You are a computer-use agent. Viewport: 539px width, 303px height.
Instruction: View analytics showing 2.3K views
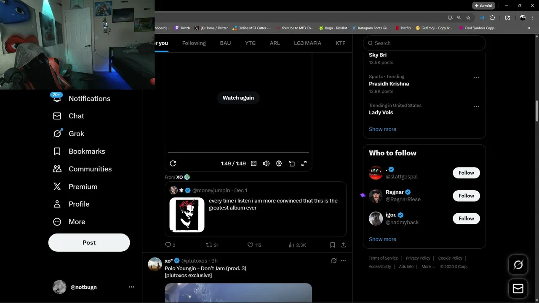[297, 245]
